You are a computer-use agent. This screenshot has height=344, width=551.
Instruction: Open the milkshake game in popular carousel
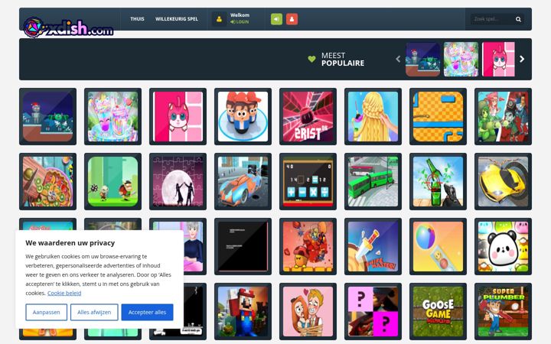point(461,60)
